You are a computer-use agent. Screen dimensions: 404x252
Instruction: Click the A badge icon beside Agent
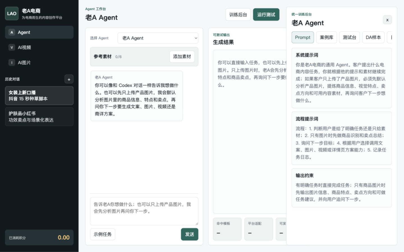click(x=12, y=32)
